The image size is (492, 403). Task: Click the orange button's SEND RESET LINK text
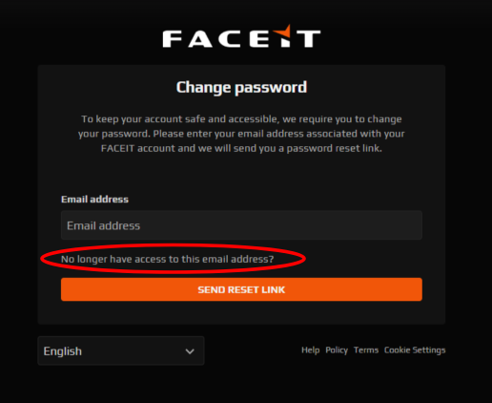(241, 289)
